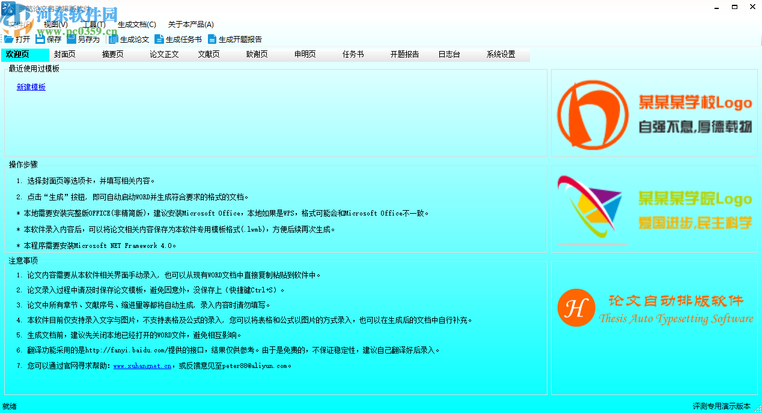This screenshot has width=762, height=413.
Task: Maximize the application window
Action: click(734, 7)
